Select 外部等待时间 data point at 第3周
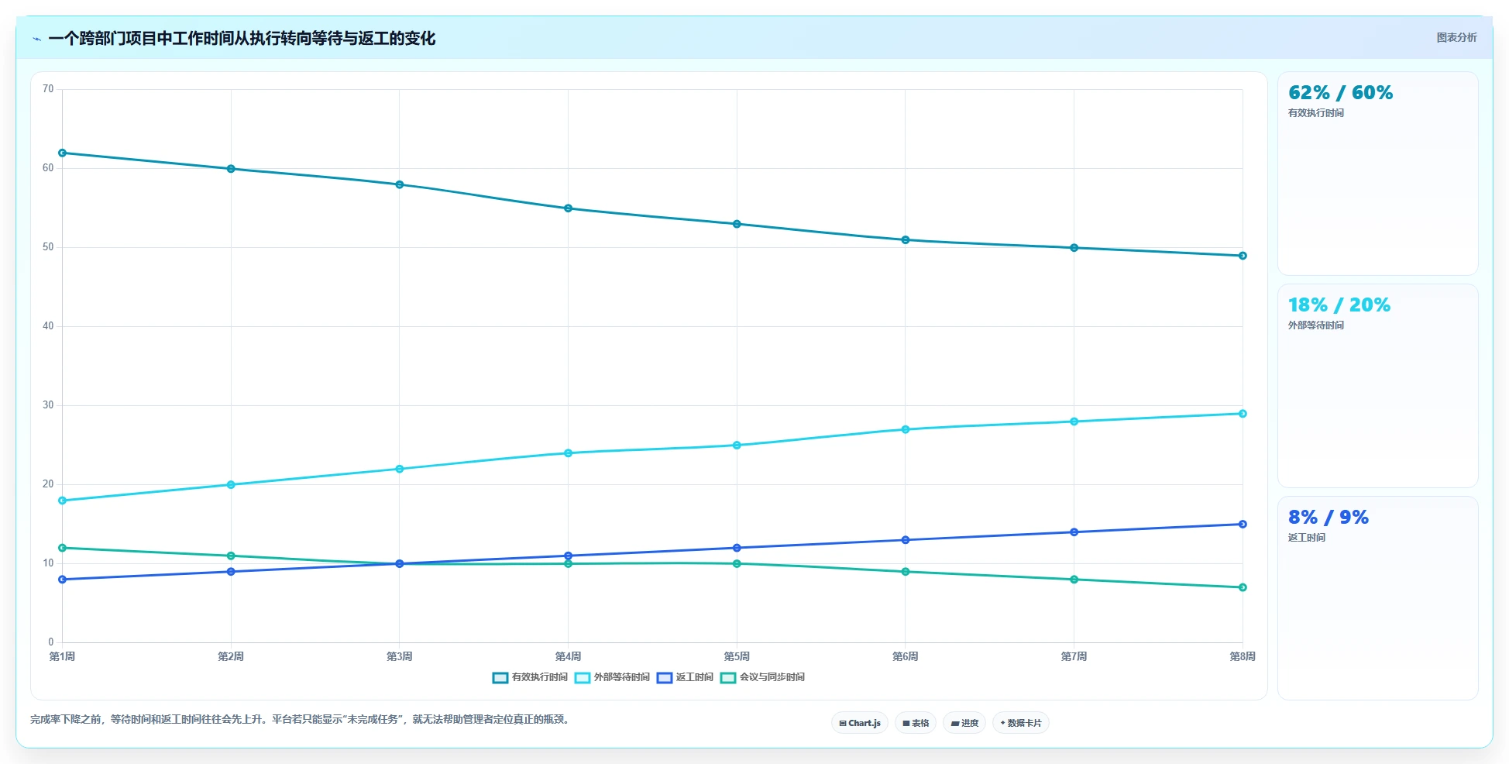This screenshot has width=1509, height=764. [x=400, y=469]
